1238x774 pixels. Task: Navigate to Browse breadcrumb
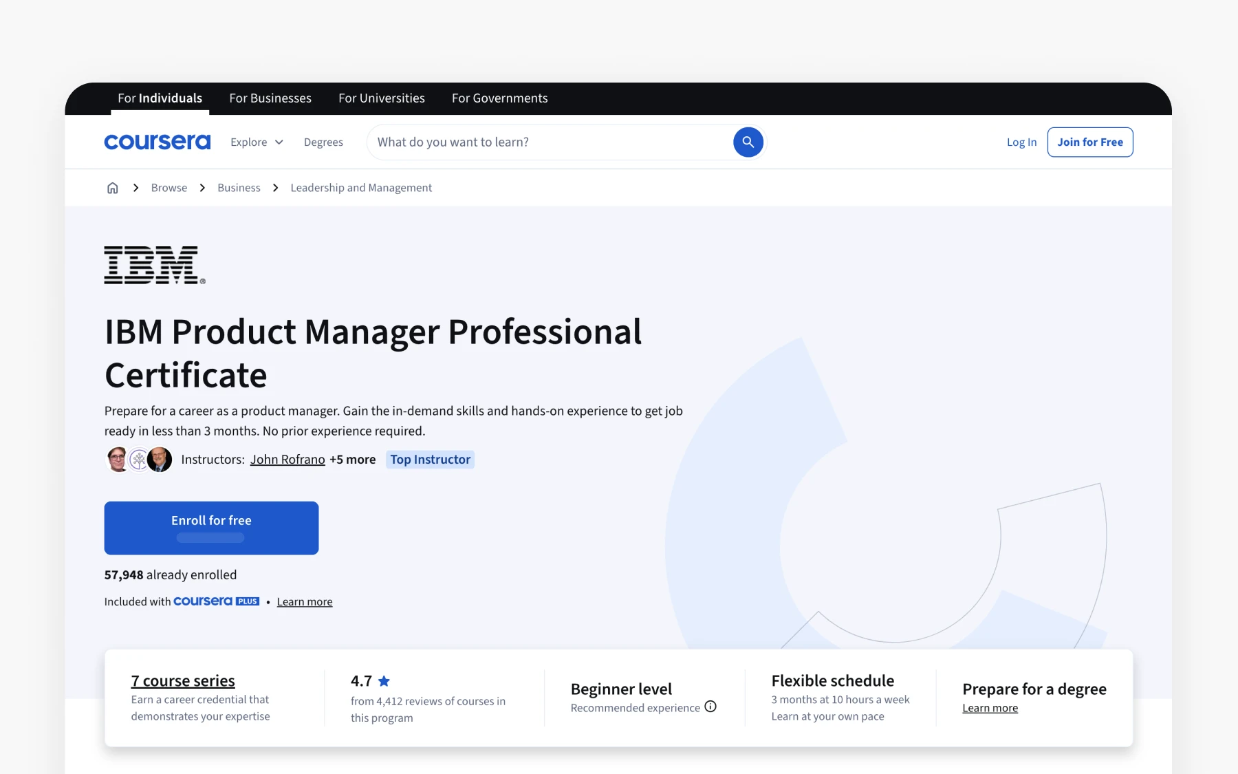click(169, 188)
